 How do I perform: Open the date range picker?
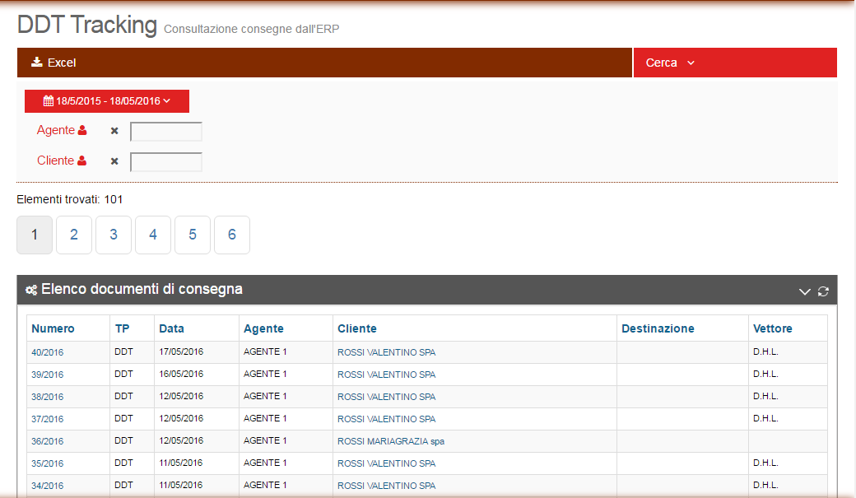[107, 101]
